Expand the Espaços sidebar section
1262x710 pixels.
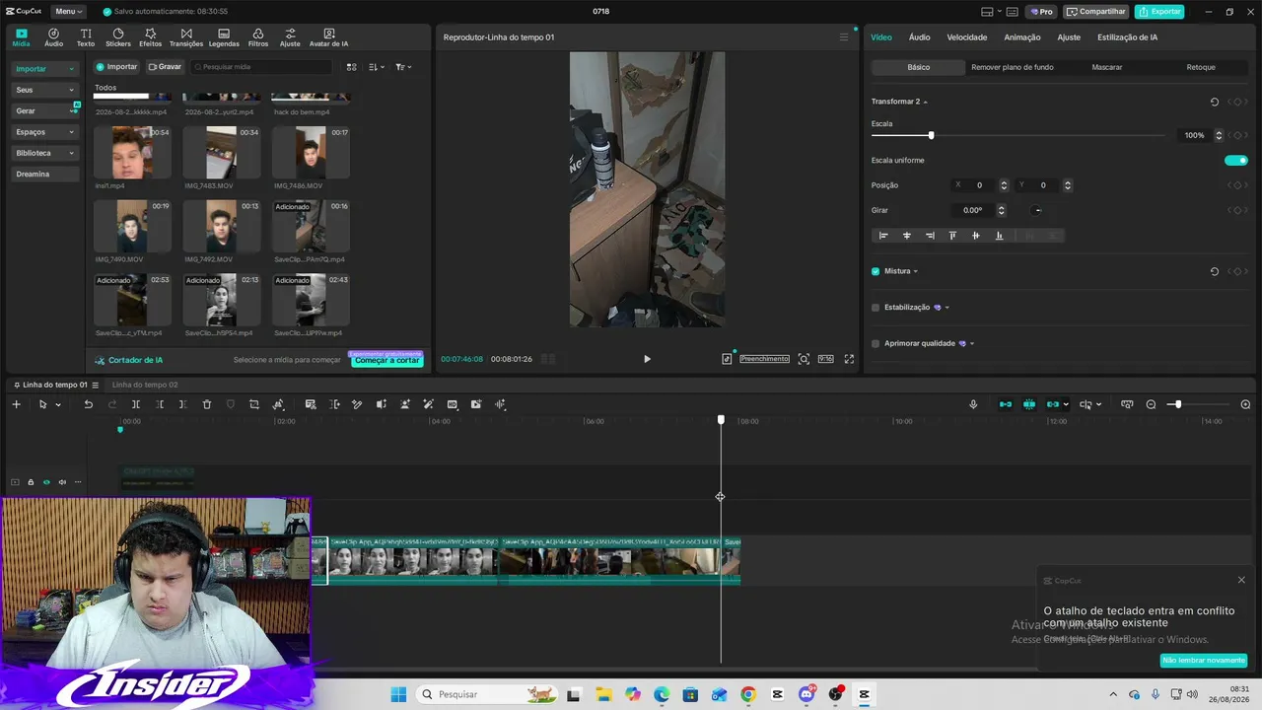tap(44, 132)
